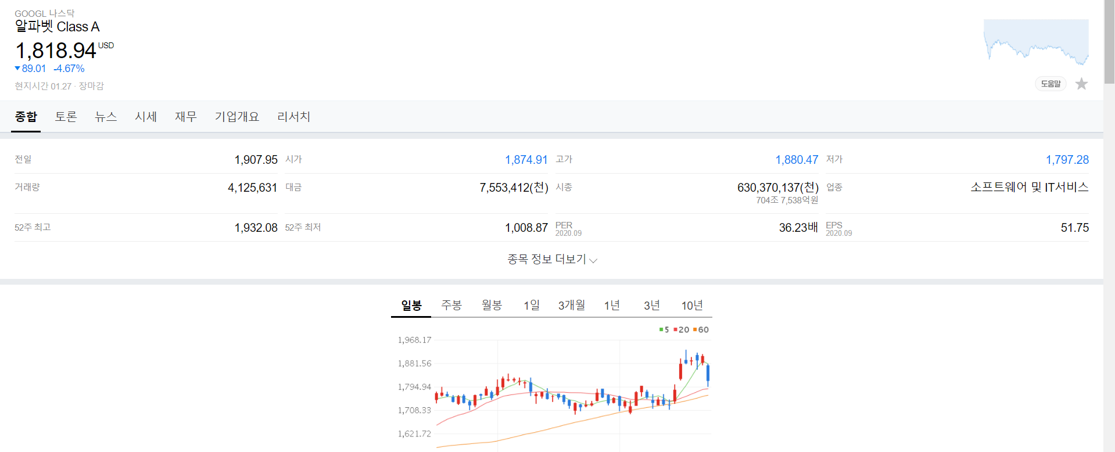Click the page vertical scrollbar thumb
Image resolution: width=1115 pixels, height=452 pixels.
[x=1109, y=42]
